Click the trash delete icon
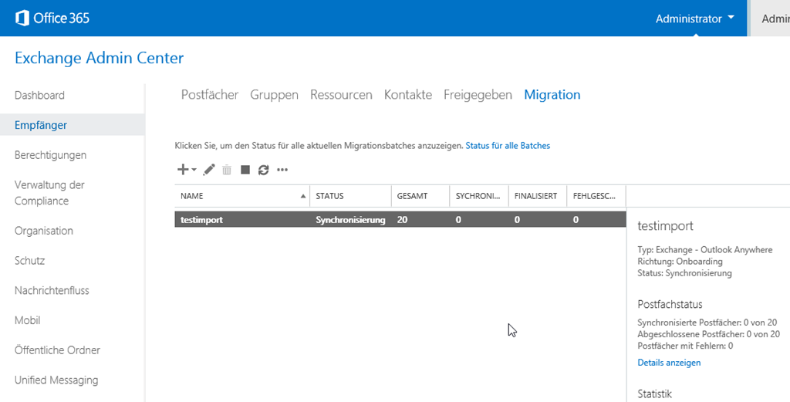790x402 pixels. (x=227, y=170)
